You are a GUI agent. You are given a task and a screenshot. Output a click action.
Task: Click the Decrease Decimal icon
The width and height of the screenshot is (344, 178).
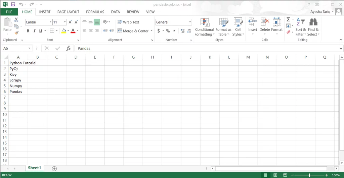(x=189, y=31)
